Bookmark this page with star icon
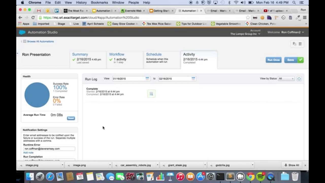The height and width of the screenshot is (183, 325). click(248, 18)
